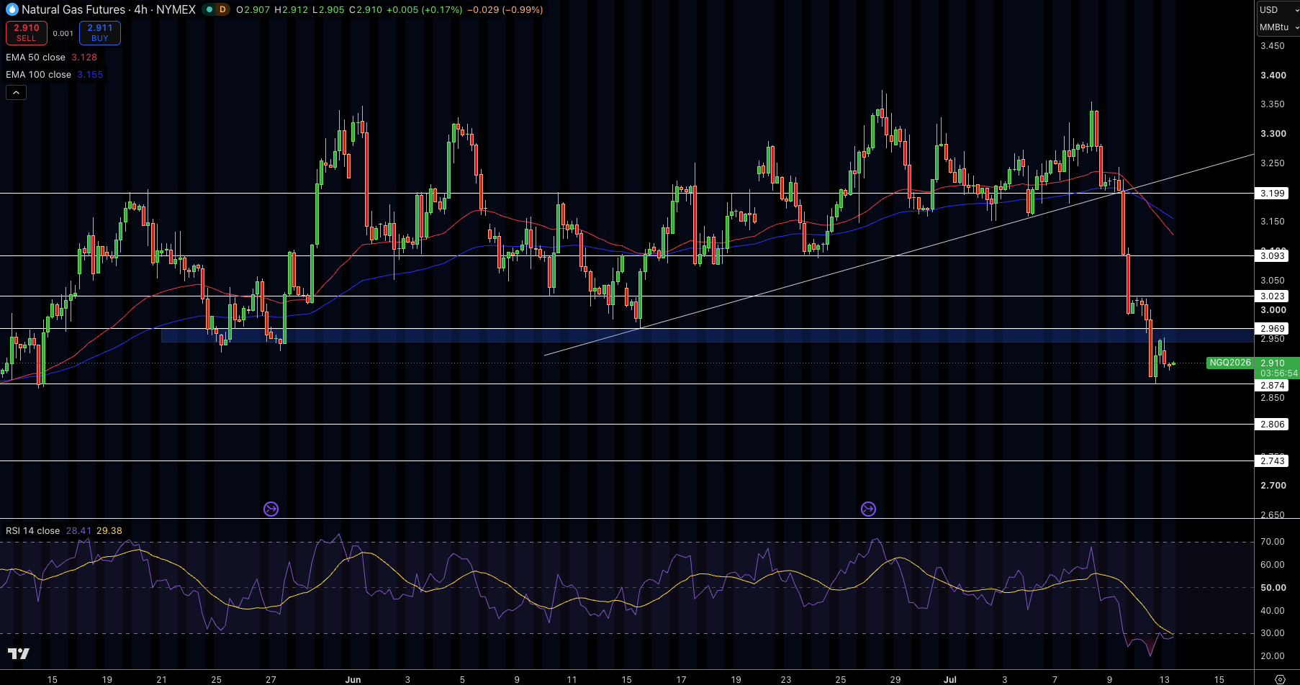Click the 3.023 horizontal line price label
Image resolution: width=1300 pixels, height=685 pixels.
(1273, 296)
